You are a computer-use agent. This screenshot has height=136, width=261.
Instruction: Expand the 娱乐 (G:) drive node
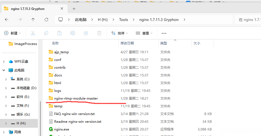pyautogui.click(x=6, y=114)
